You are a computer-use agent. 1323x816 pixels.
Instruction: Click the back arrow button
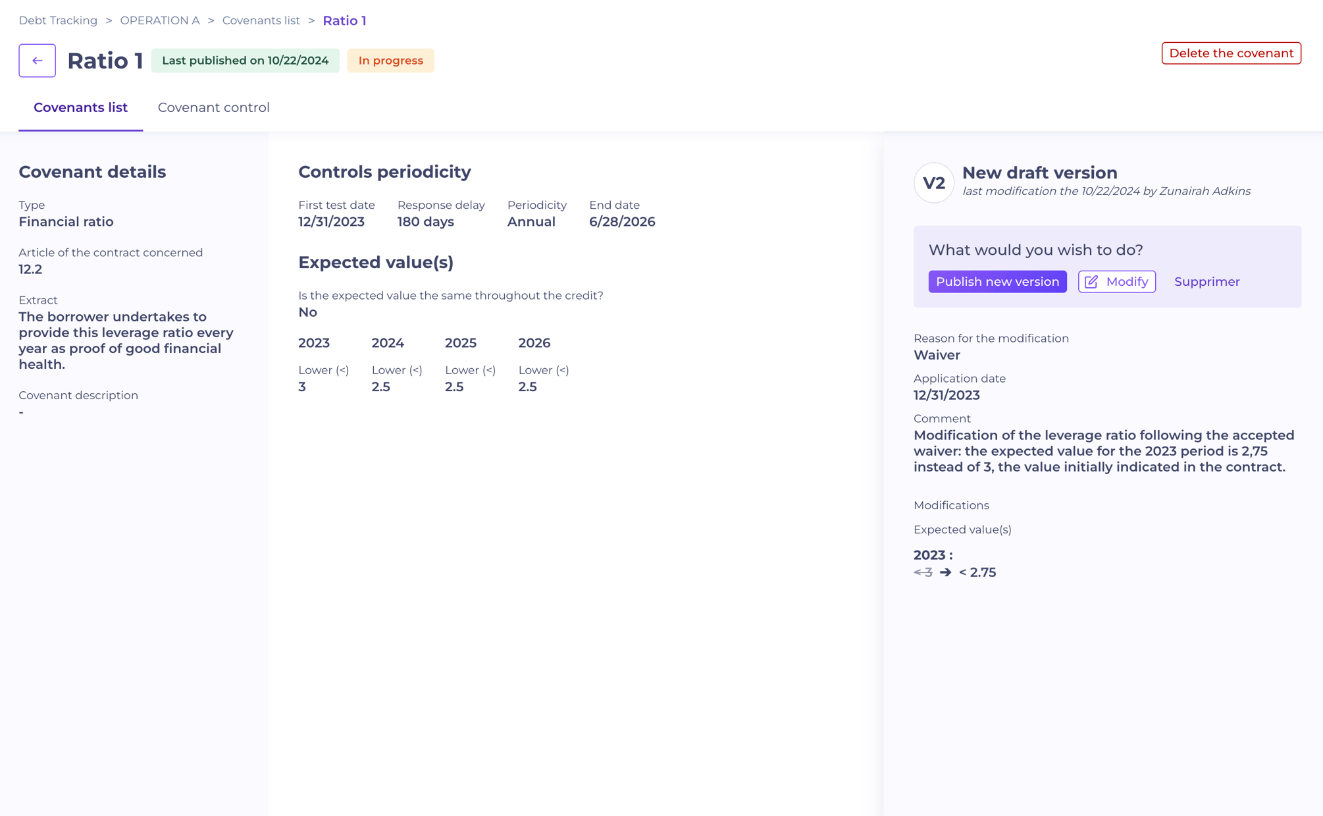(37, 61)
